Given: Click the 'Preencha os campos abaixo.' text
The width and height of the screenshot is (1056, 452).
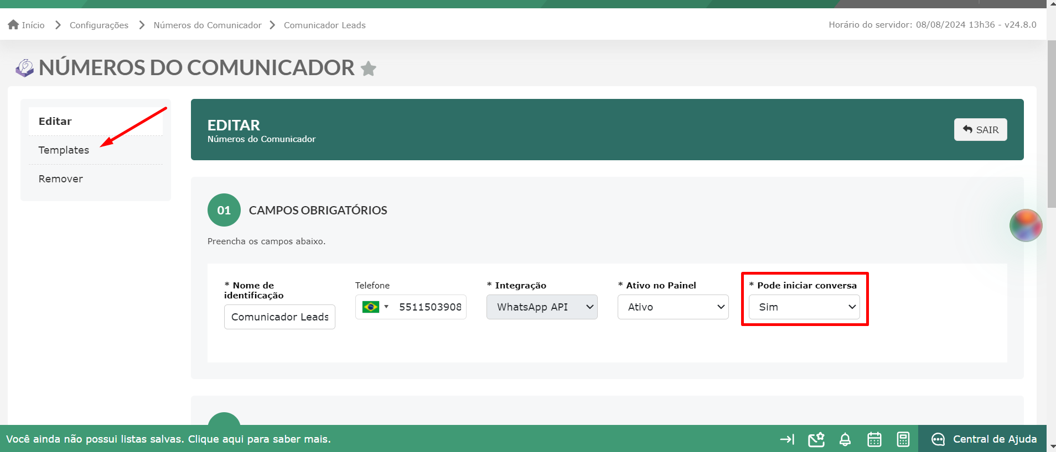Looking at the screenshot, I should [267, 241].
